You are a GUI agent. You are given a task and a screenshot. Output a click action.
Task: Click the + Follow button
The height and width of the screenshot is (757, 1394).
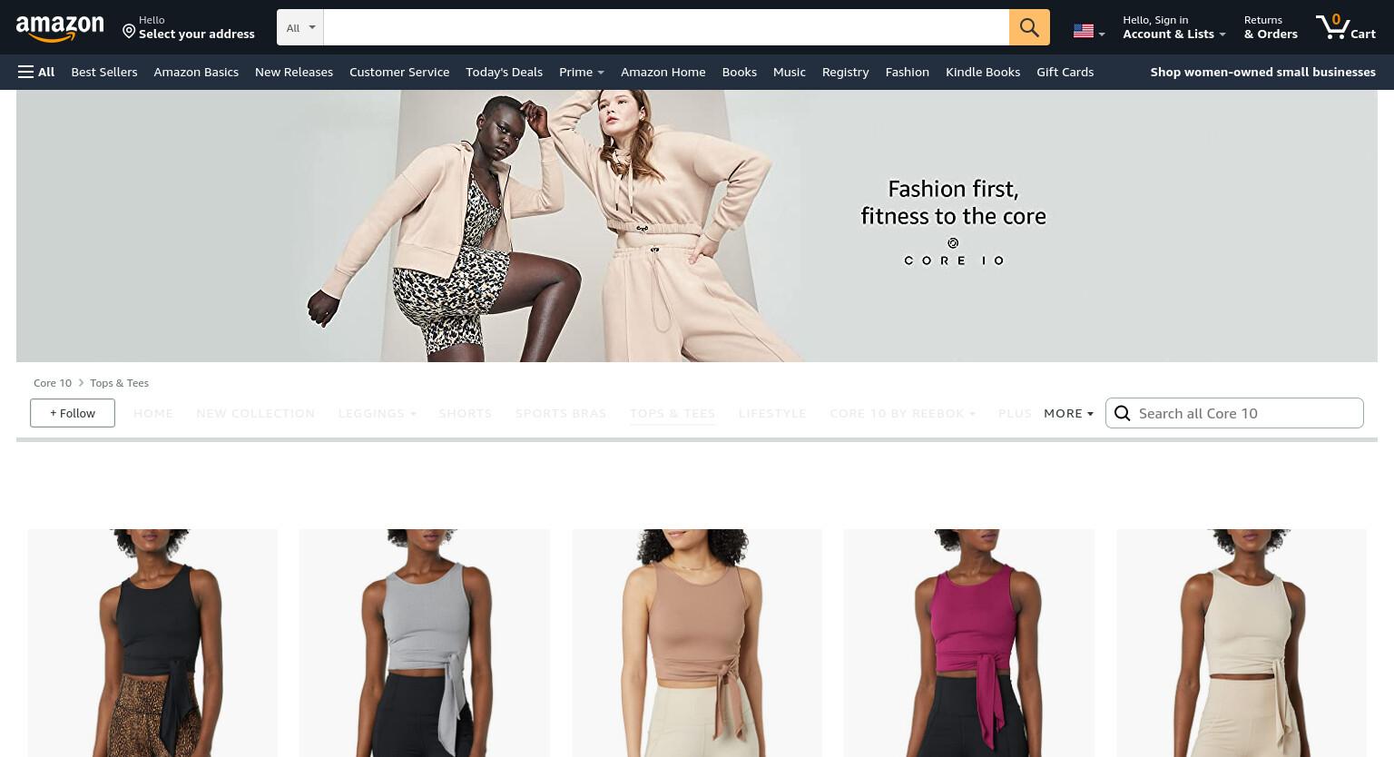click(x=73, y=413)
